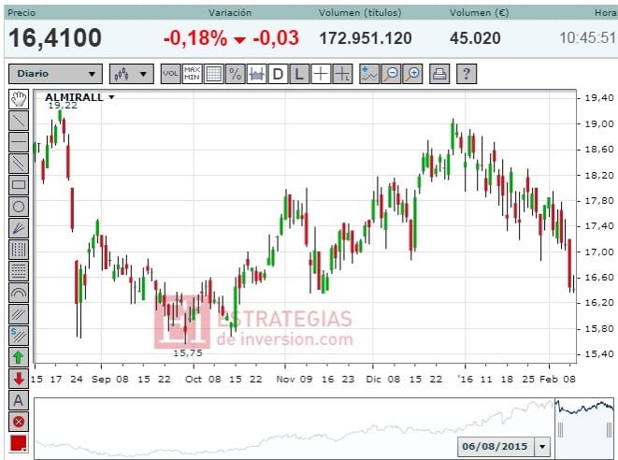Select the S speed lines tool

(x=19, y=336)
